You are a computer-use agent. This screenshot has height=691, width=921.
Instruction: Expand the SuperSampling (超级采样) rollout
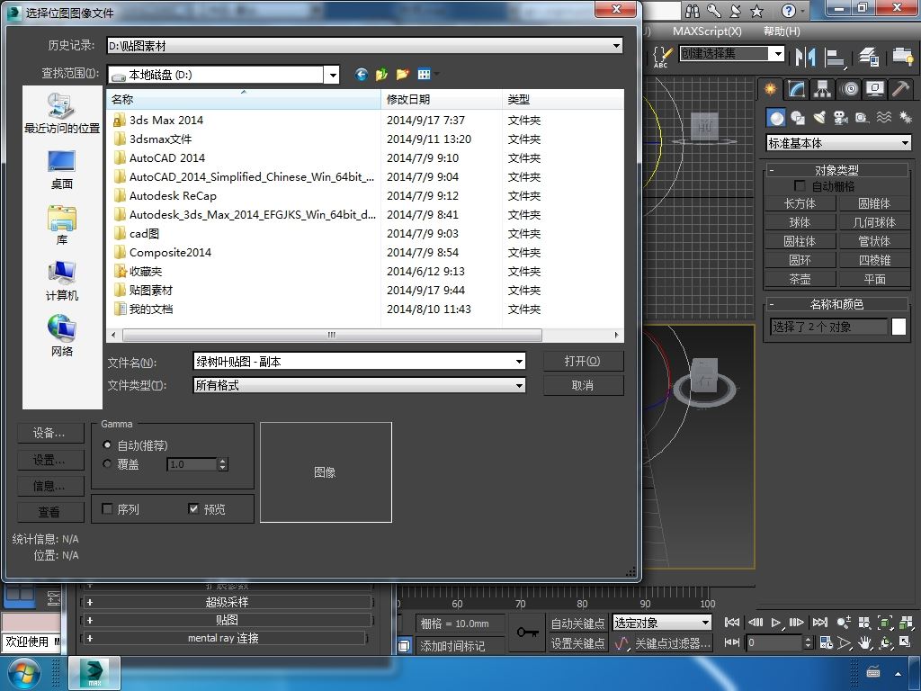(227, 602)
